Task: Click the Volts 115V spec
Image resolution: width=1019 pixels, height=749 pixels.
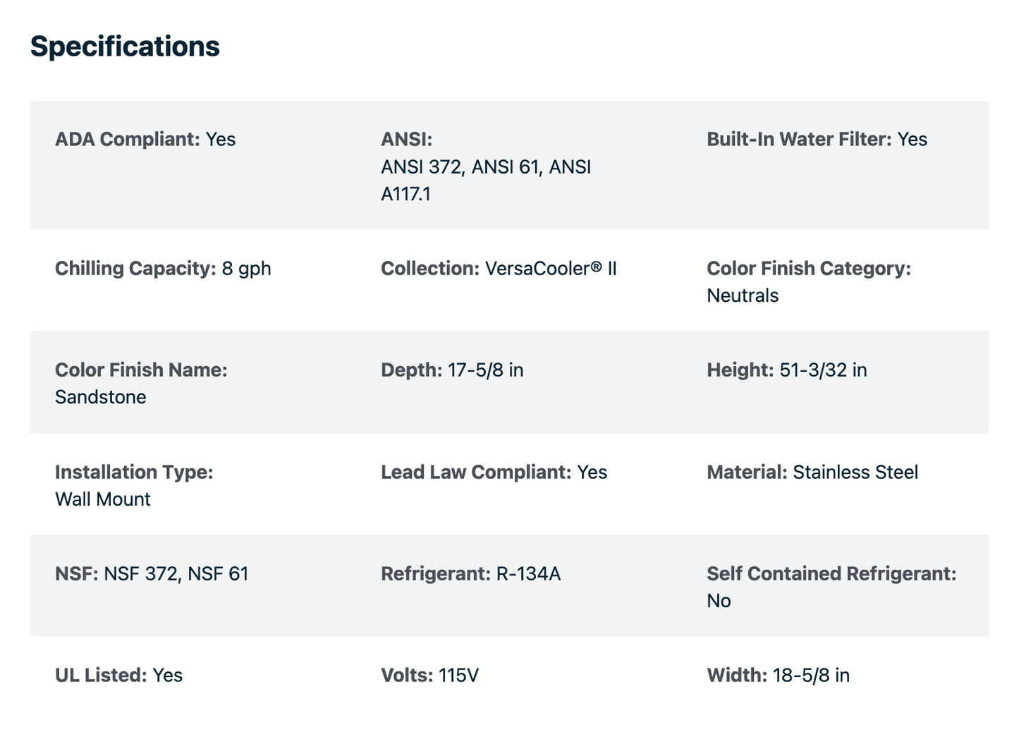Action: pyautogui.click(x=429, y=675)
